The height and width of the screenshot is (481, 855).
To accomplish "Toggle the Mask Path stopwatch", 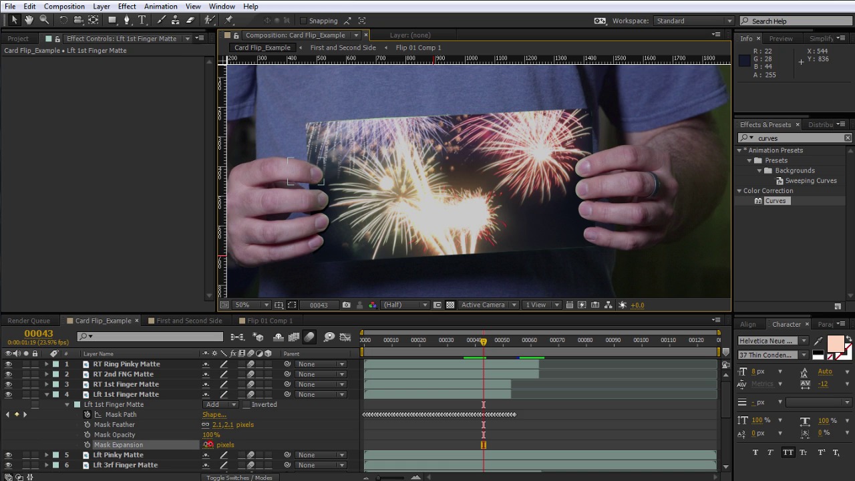I will pyautogui.click(x=88, y=414).
